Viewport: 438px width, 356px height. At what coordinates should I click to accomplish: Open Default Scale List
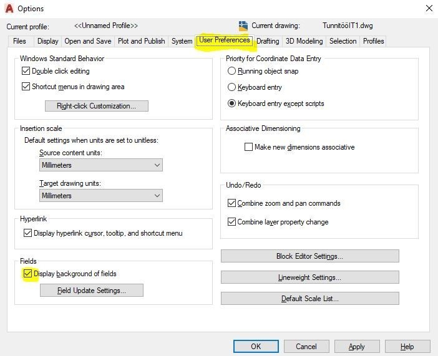[x=309, y=299]
